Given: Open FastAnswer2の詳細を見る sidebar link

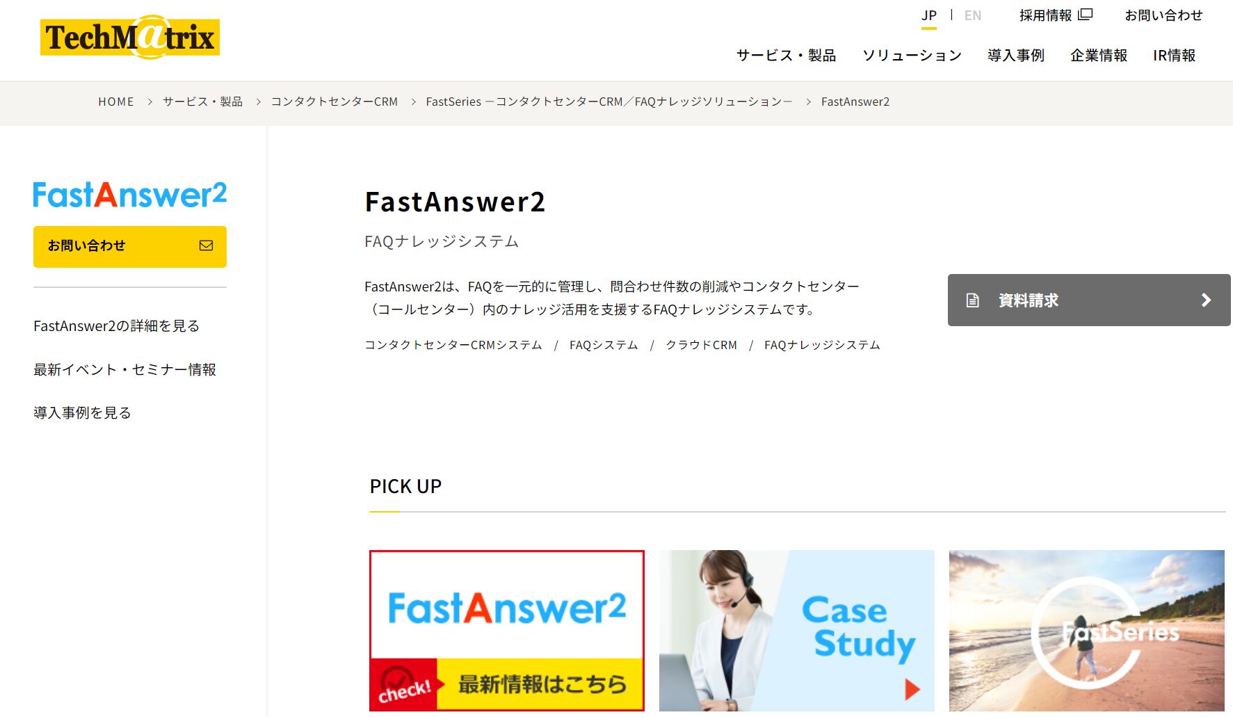Looking at the screenshot, I should click(x=117, y=325).
